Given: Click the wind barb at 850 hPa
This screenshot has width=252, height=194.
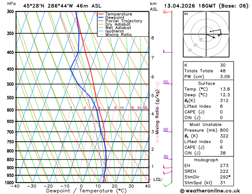Looking at the screenshot, I should [x=168, y=157].
